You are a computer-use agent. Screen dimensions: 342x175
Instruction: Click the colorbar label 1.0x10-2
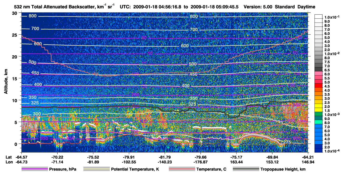point(332,54)
